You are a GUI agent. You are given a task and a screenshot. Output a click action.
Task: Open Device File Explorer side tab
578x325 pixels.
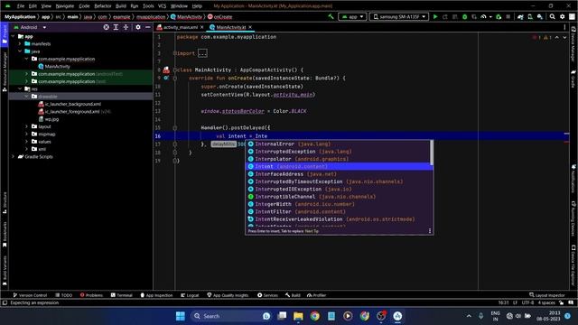[573, 265]
